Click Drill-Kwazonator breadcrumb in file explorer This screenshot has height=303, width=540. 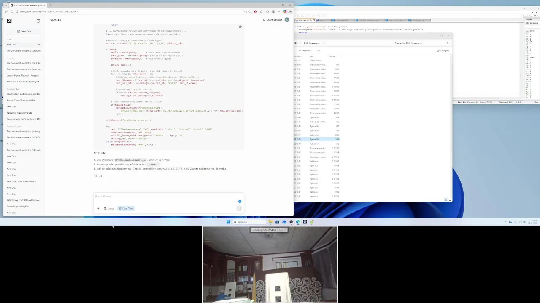coord(312,43)
